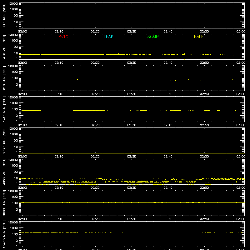
Task: Click the 02:20 tick label under the 8800 MHz panel
Action: (95, 219)
